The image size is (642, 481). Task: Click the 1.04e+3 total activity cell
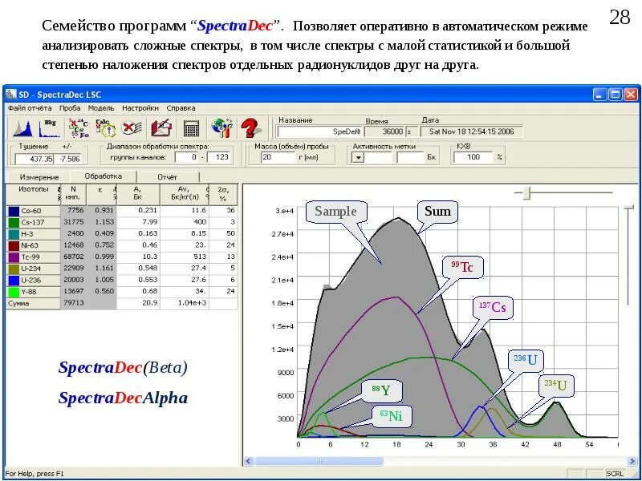tap(185, 303)
